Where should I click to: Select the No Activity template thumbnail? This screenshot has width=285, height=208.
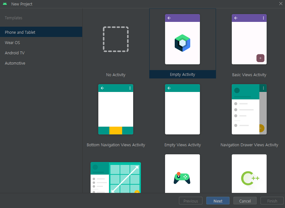click(x=116, y=39)
